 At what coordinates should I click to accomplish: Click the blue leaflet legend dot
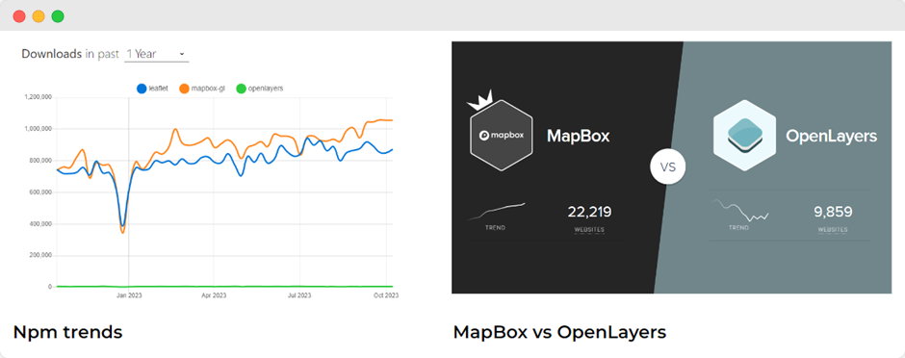tap(142, 89)
